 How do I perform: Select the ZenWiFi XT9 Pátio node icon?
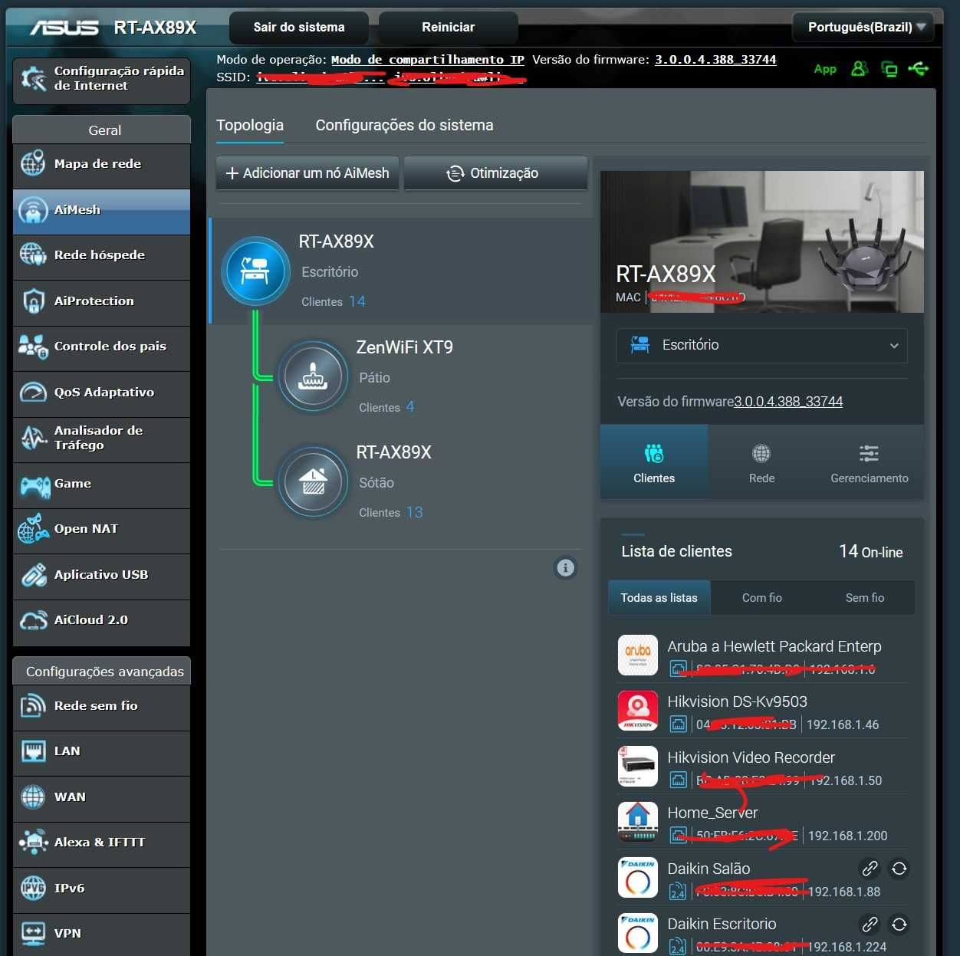[313, 376]
